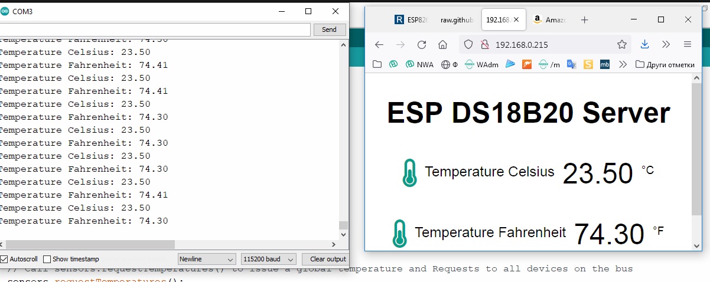Click the browser address bar URL
The image size is (710, 282).
522,44
